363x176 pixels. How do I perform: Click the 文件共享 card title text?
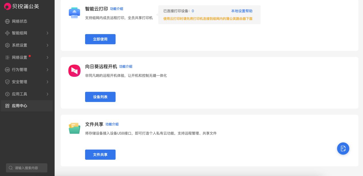(94, 124)
